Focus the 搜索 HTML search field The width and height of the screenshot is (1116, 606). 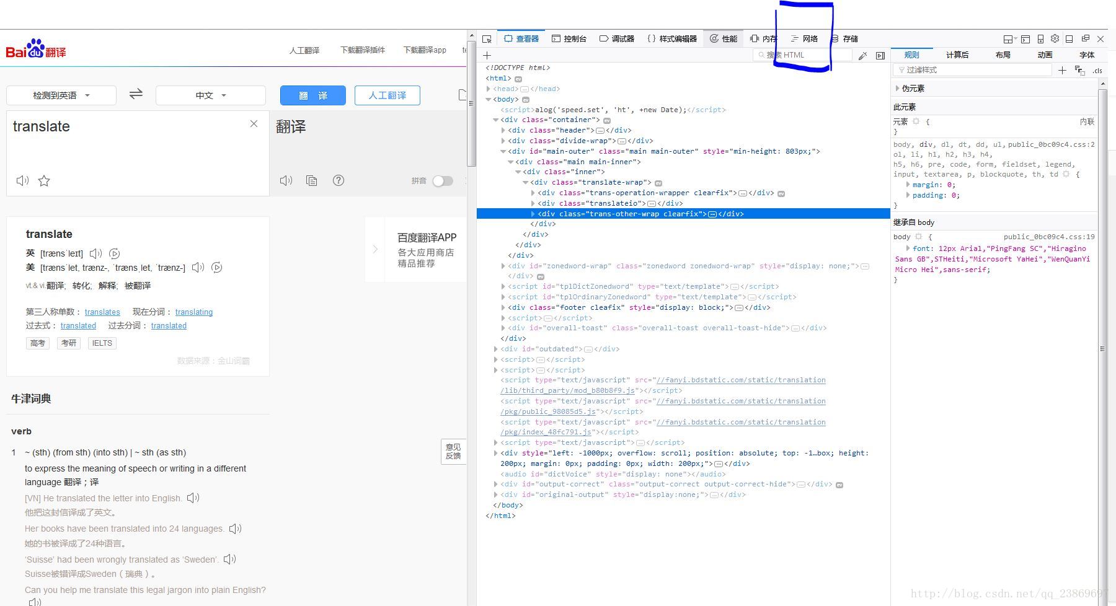click(x=803, y=55)
